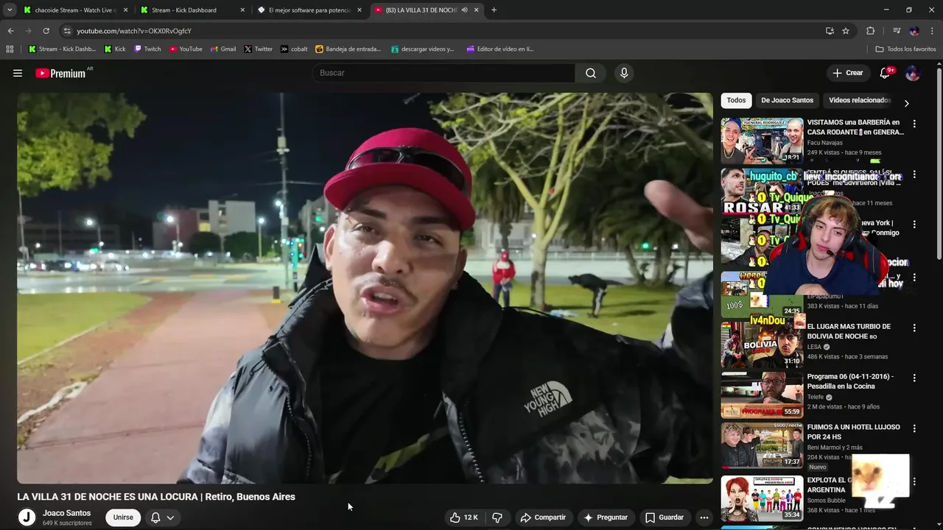Viewport: 943px width, 530px height.
Task: Toggle the channel notification bell
Action: coord(155,517)
